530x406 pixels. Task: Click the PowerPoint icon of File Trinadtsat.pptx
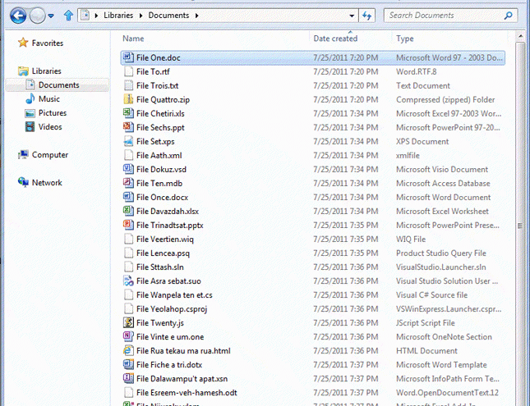[x=128, y=225]
